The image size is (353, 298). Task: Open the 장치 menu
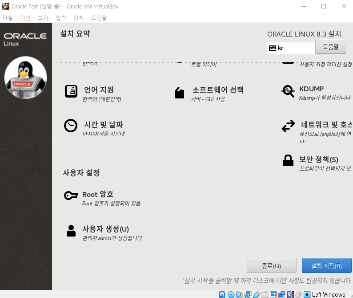coord(79,18)
